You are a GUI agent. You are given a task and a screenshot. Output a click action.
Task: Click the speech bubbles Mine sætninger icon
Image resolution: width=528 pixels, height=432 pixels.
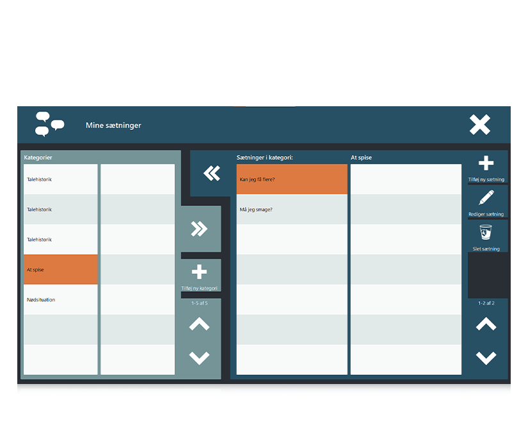49,124
